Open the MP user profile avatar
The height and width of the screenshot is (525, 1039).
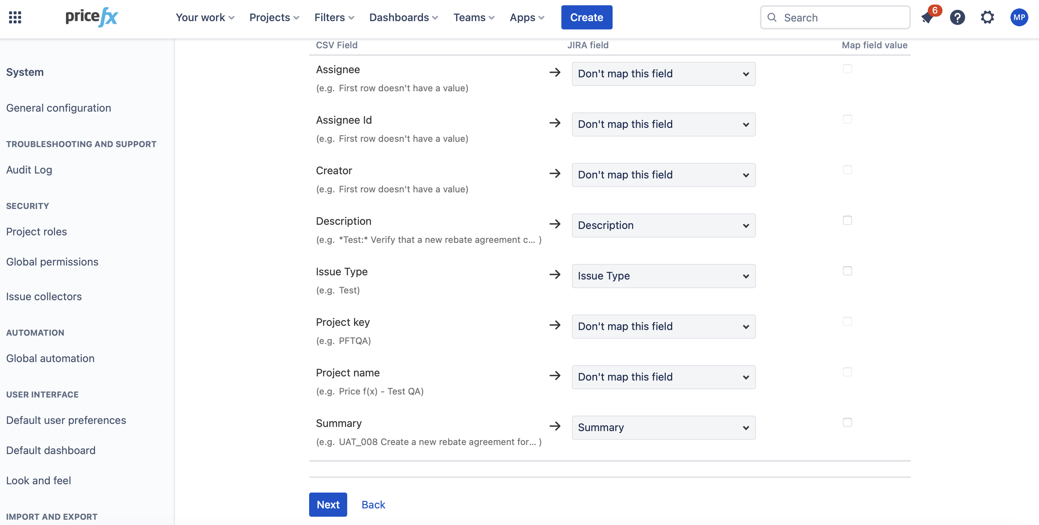click(x=1019, y=17)
